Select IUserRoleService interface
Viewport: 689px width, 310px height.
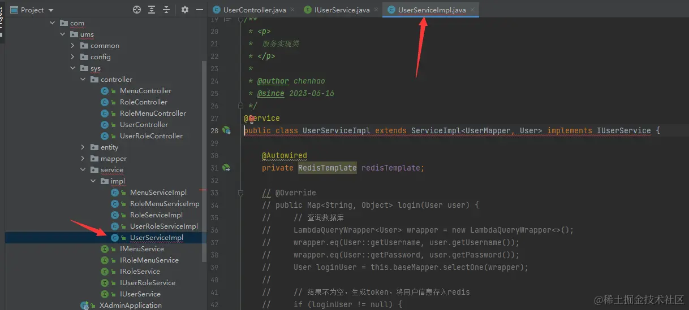click(147, 283)
